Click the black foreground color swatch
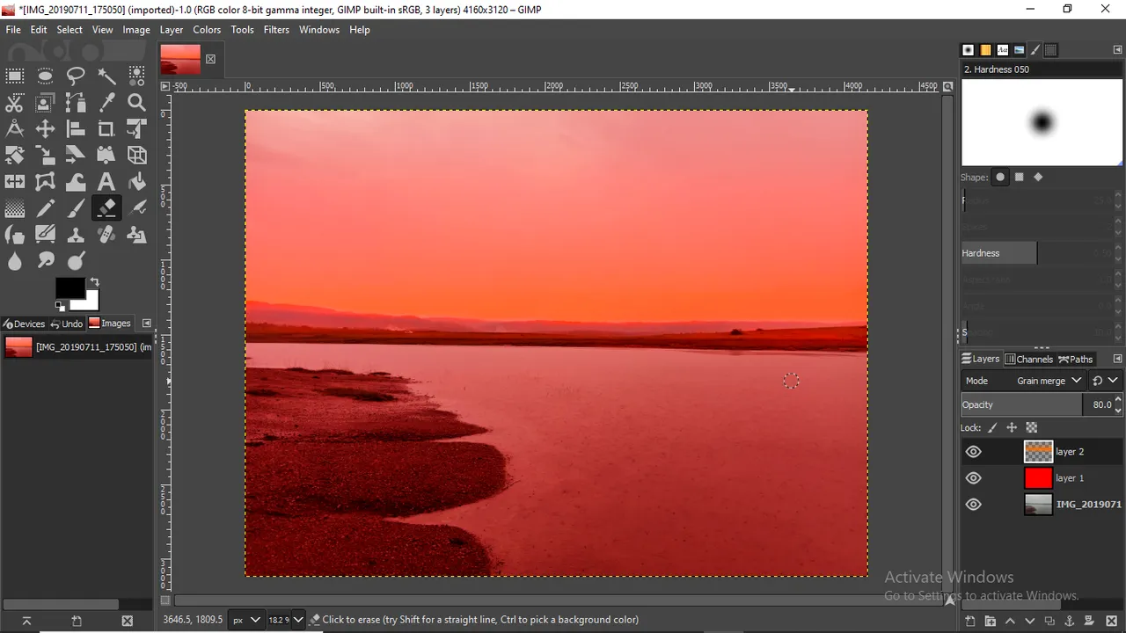The height and width of the screenshot is (633, 1126). 69,287
